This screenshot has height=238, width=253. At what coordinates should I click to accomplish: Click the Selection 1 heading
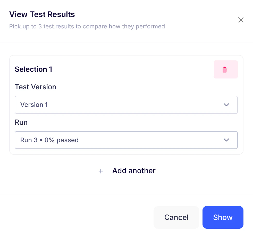point(33,69)
